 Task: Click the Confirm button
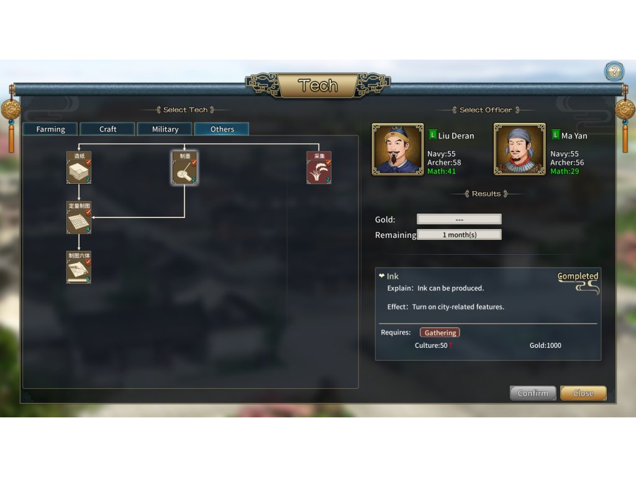(532, 393)
